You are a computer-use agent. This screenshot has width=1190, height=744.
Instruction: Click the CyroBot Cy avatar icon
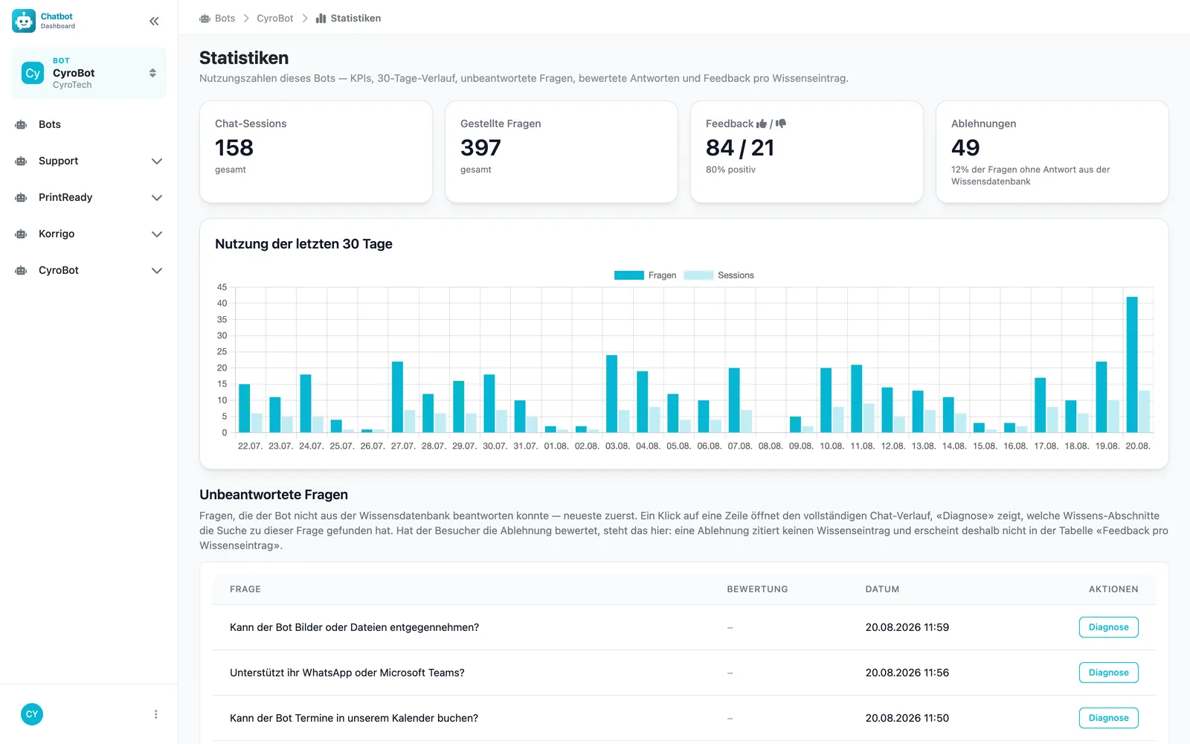[x=33, y=73]
